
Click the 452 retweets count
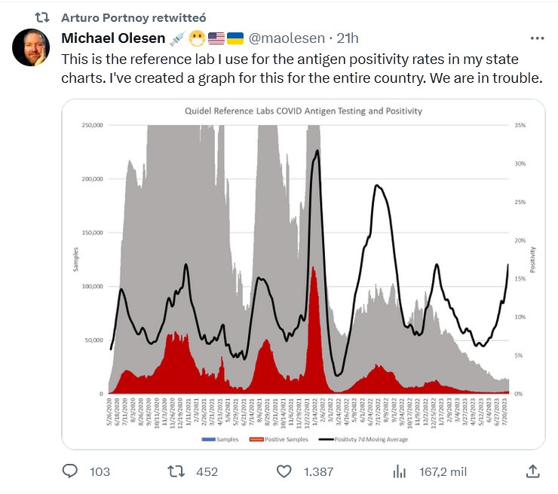click(207, 471)
